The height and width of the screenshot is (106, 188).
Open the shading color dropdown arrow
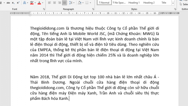click(x=83, y=3)
